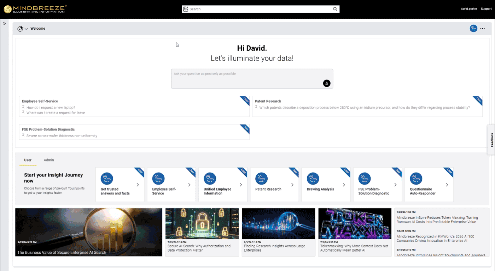Open the Support link
Viewport: 495px width, 271px height.
(486, 9)
